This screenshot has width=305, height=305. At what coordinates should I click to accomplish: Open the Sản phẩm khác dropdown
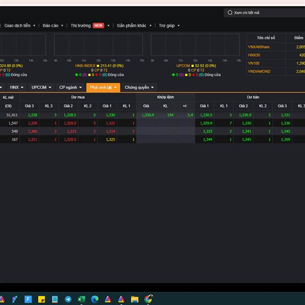[x=134, y=25]
